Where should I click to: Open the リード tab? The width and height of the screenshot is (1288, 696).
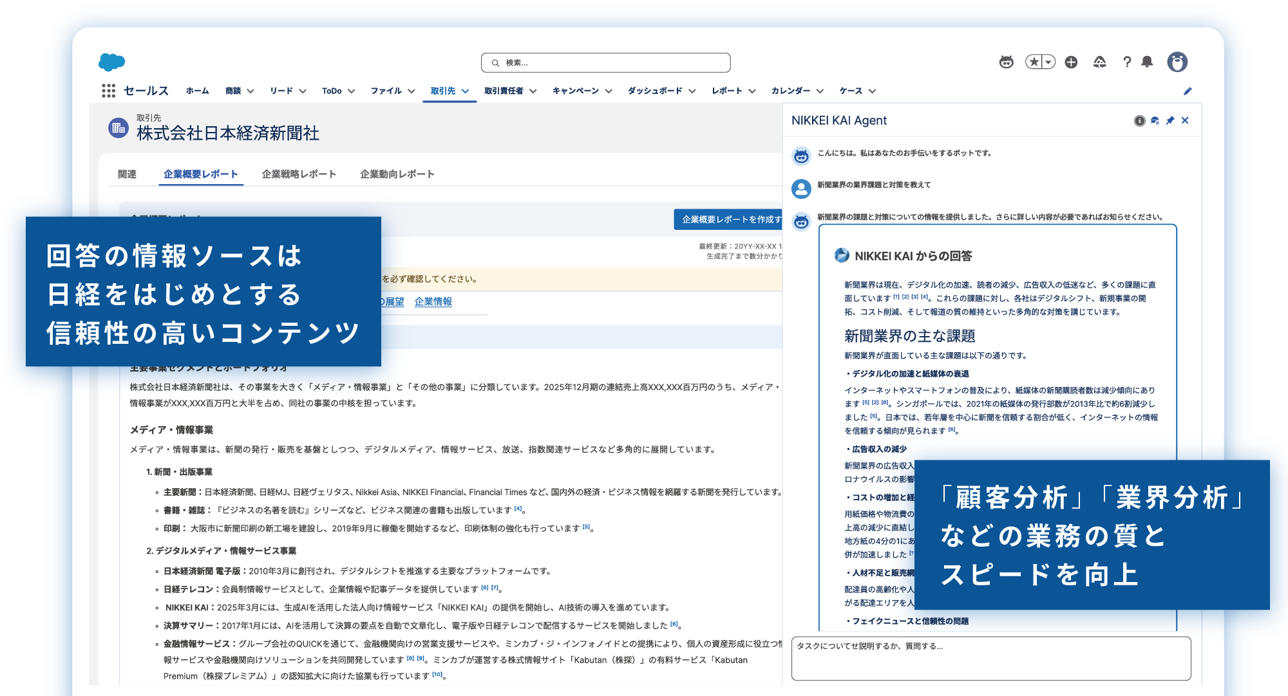tap(281, 91)
